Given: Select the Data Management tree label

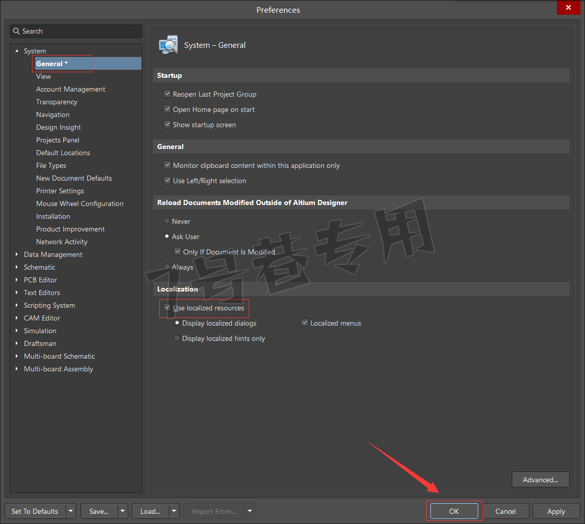Looking at the screenshot, I should pos(53,254).
